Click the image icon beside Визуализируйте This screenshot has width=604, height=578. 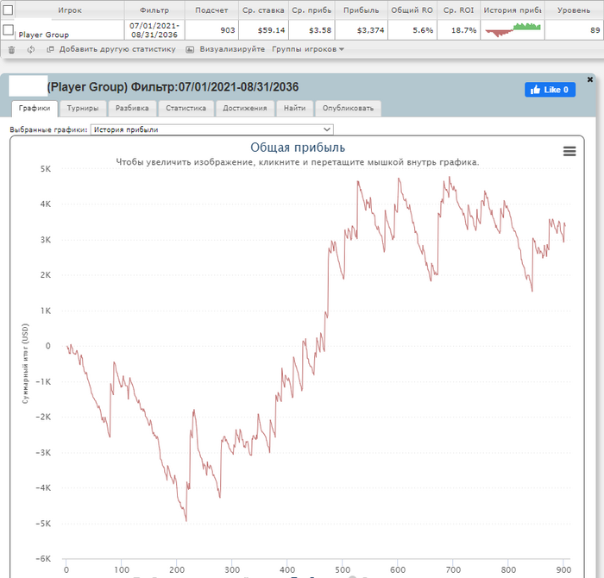(x=190, y=49)
